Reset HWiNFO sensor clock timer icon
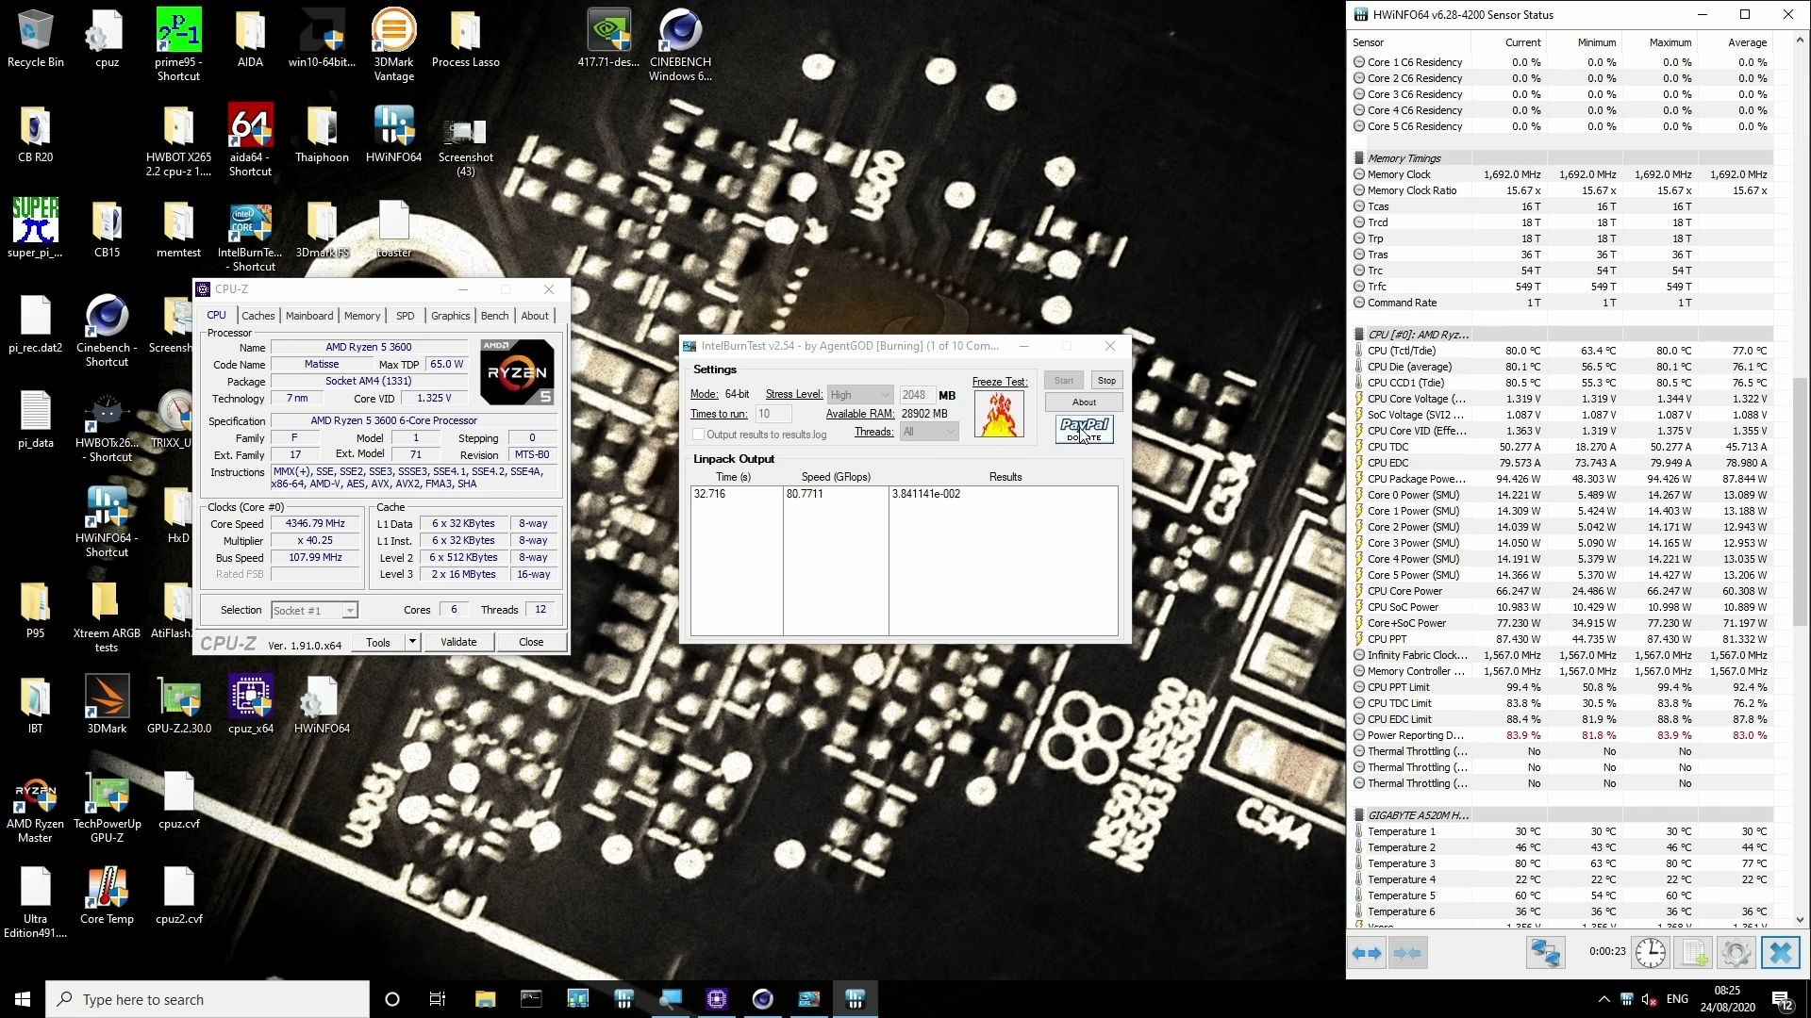The image size is (1811, 1018). coord(1650,953)
